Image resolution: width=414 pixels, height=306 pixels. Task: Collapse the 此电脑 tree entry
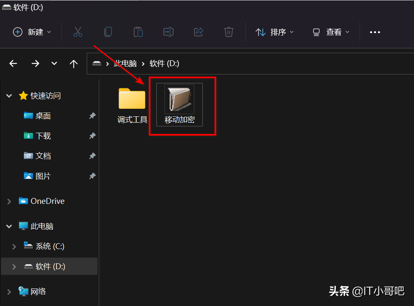point(9,226)
